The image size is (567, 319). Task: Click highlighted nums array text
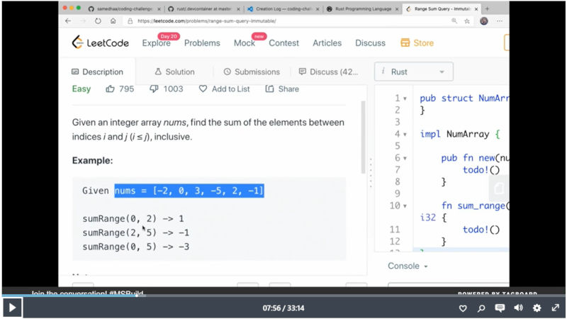click(x=189, y=191)
